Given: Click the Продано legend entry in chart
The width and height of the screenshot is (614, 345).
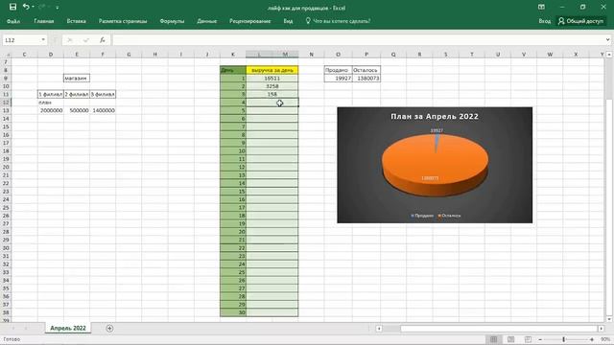Looking at the screenshot, I should [422, 216].
